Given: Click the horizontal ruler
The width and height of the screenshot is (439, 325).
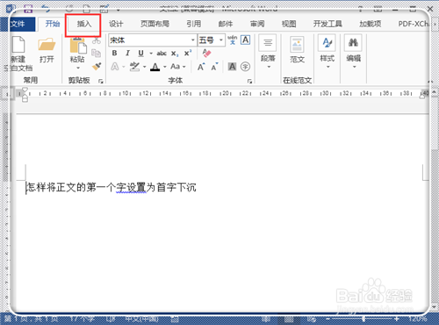Looking at the screenshot, I should coord(222,93).
